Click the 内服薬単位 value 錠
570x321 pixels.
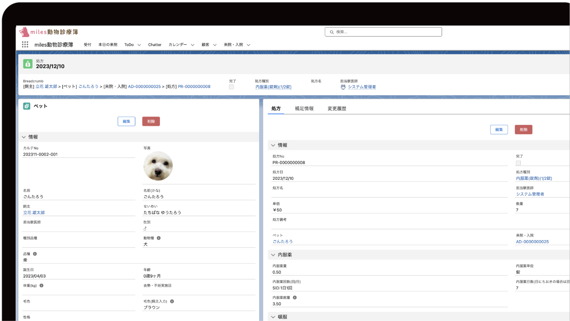[x=518, y=272]
